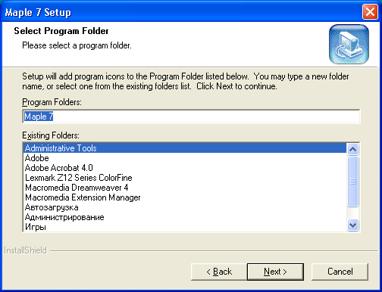Cancel the Maple 7 setup
The height and width of the screenshot is (292, 382).
coord(340,272)
